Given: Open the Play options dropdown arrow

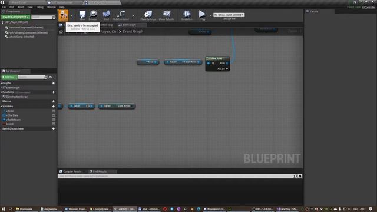Looking at the screenshot, I should (211, 16).
